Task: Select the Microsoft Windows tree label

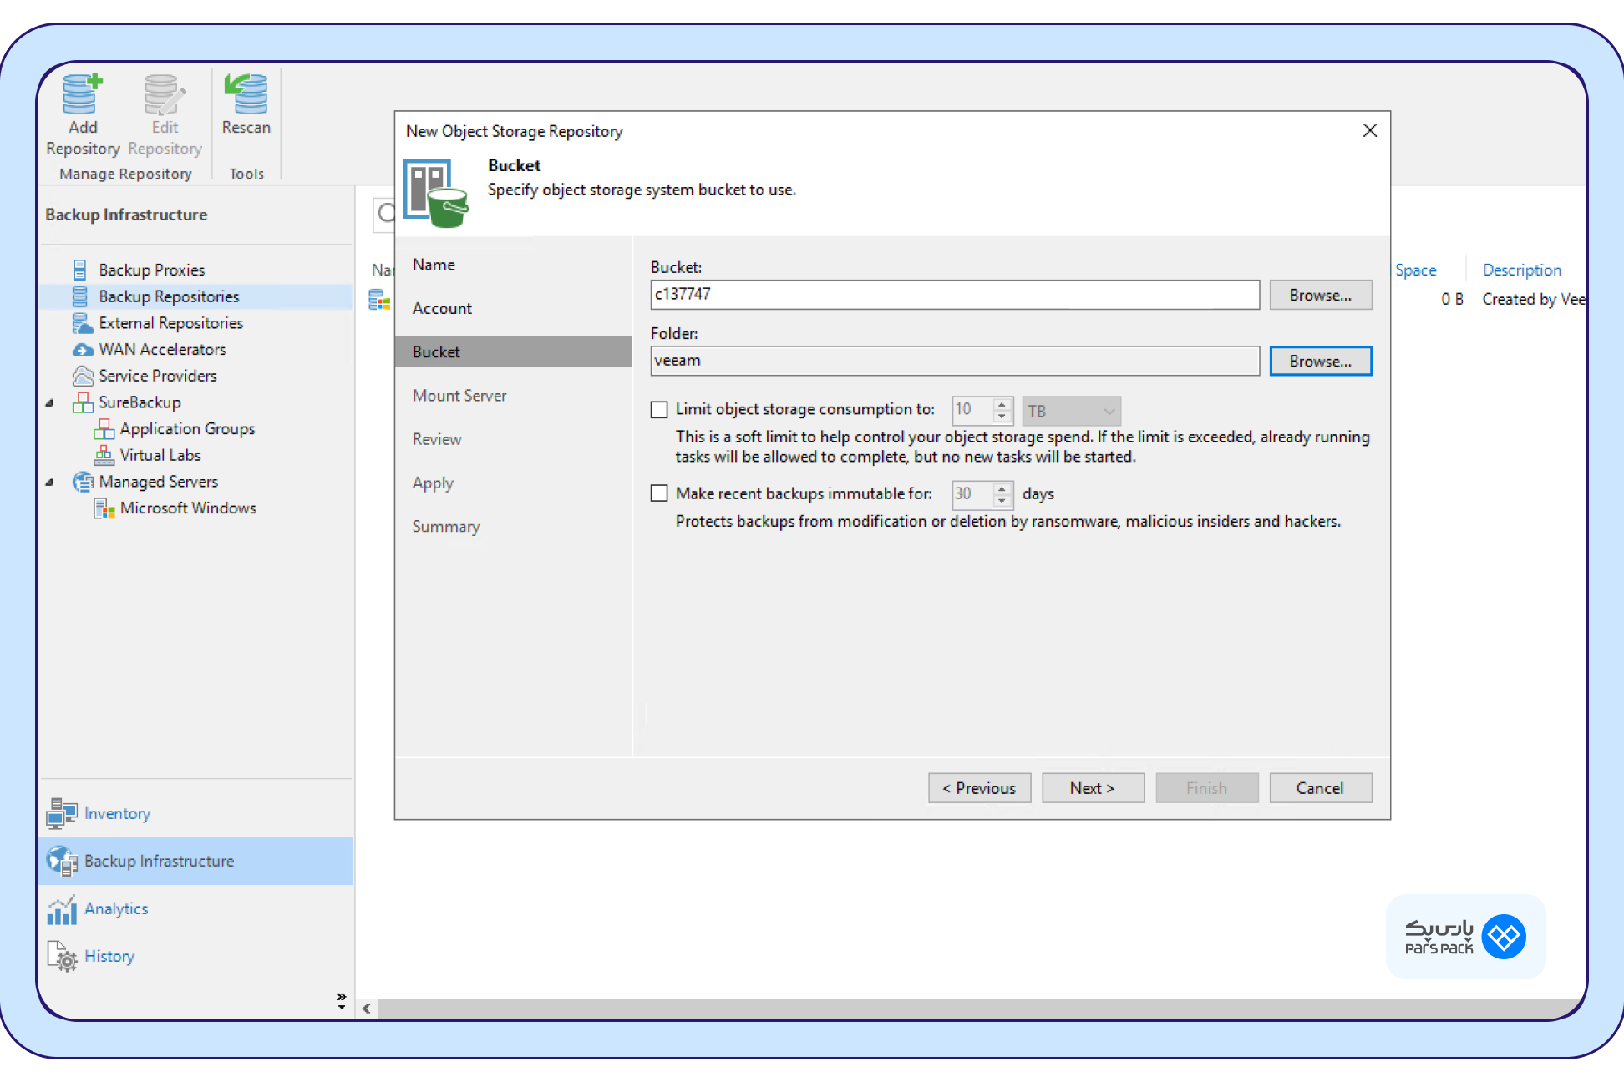Action: [x=188, y=508]
